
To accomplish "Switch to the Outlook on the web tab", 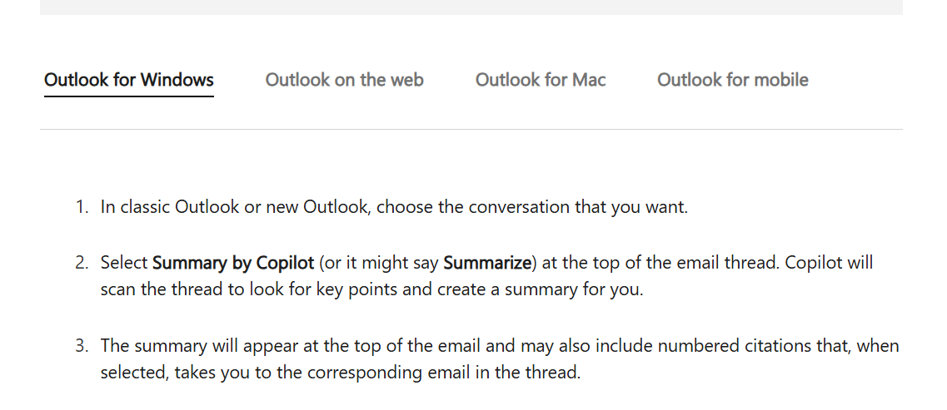I will click(x=344, y=80).
